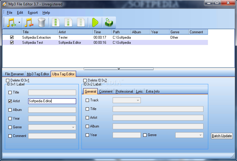Select the 'Softpedia Extraction' title cell
237x161 pixels.
37,37
